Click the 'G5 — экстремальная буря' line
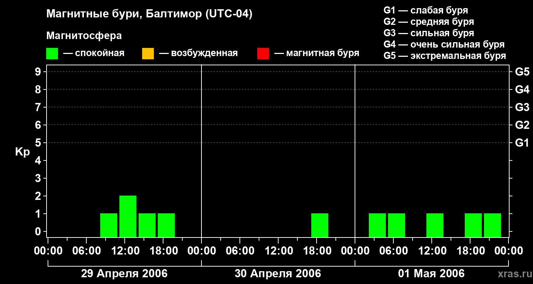Image resolution: width=533 pixels, height=284 pixels. point(445,56)
